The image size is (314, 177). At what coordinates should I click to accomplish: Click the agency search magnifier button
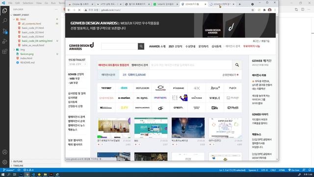click(237, 65)
